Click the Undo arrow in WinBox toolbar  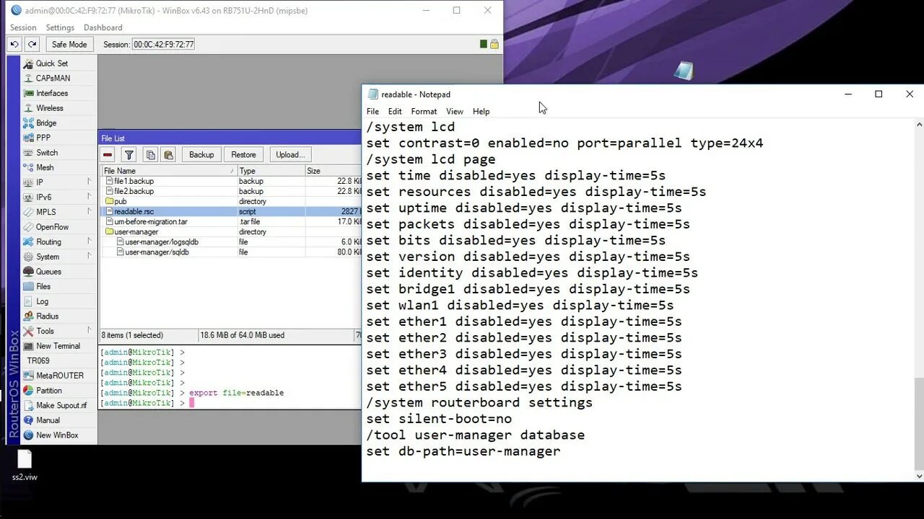[x=14, y=44]
